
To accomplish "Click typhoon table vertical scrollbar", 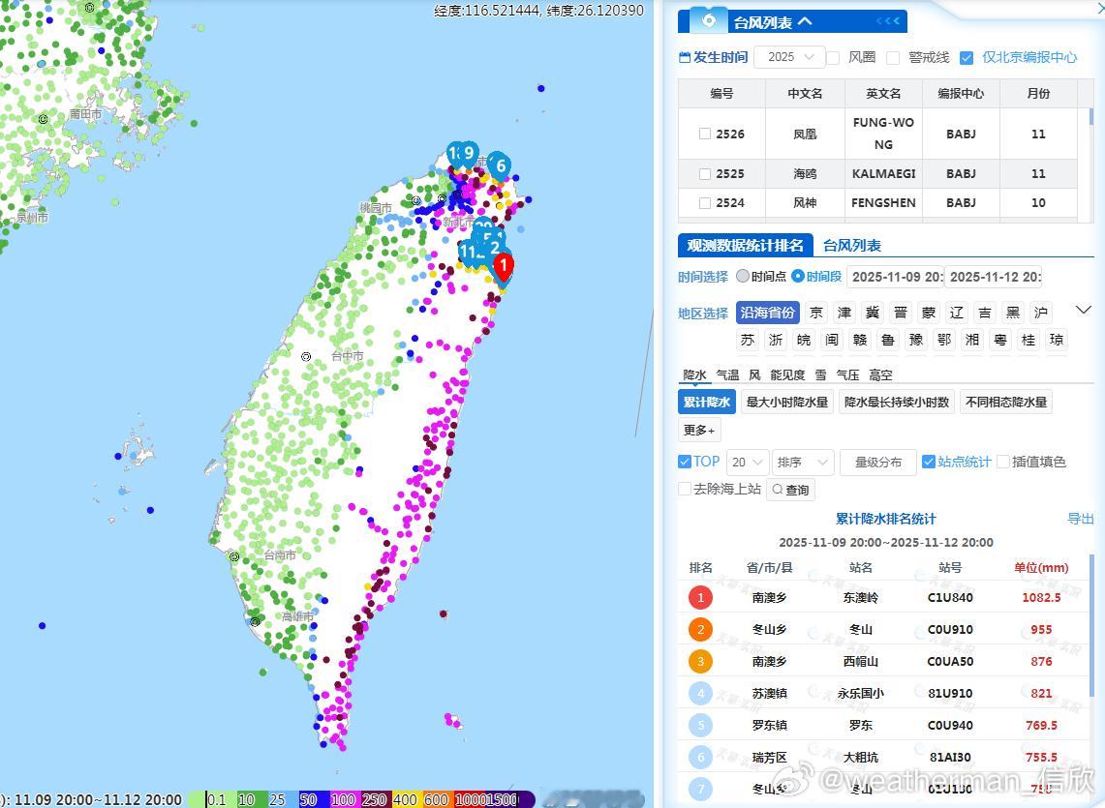I will coord(1090,117).
